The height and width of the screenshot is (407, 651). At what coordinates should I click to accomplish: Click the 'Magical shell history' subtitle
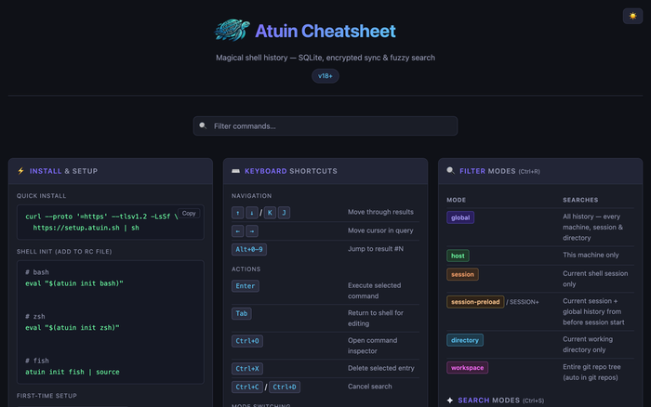[x=325, y=58]
